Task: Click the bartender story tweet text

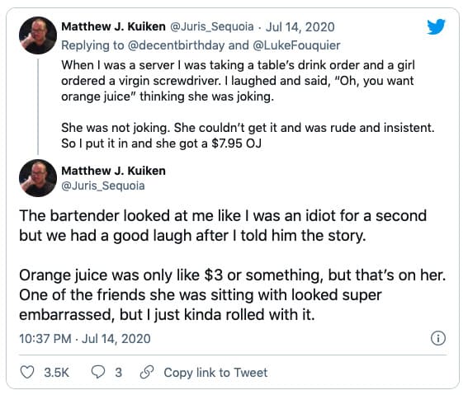Action: (233, 266)
